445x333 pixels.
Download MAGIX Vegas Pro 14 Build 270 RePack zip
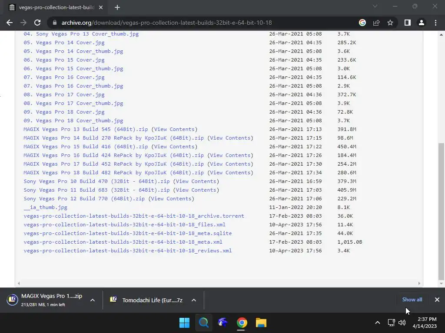(113, 138)
